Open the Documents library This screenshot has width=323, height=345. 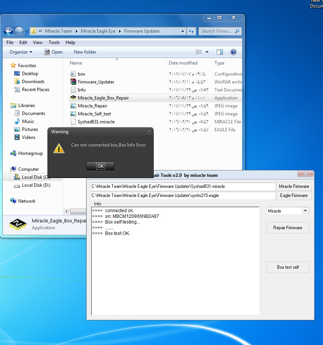pyautogui.click(x=33, y=113)
